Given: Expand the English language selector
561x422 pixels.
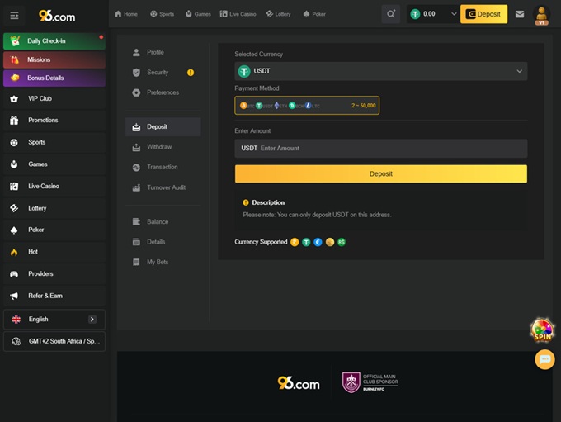Looking at the screenshot, I should (x=54, y=319).
